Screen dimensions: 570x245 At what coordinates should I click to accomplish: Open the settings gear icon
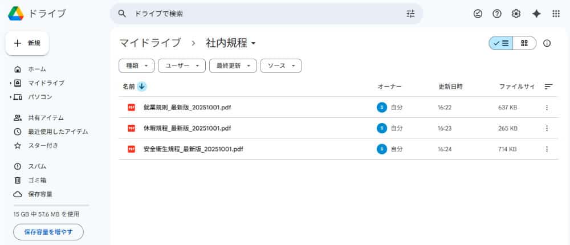click(x=516, y=14)
